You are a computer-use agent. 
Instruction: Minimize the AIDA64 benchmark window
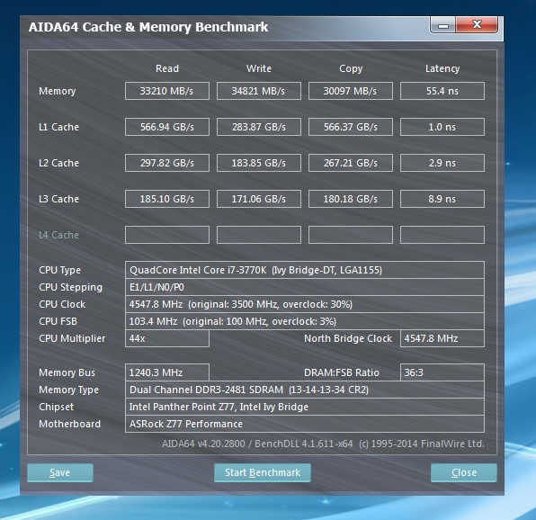click(x=443, y=26)
